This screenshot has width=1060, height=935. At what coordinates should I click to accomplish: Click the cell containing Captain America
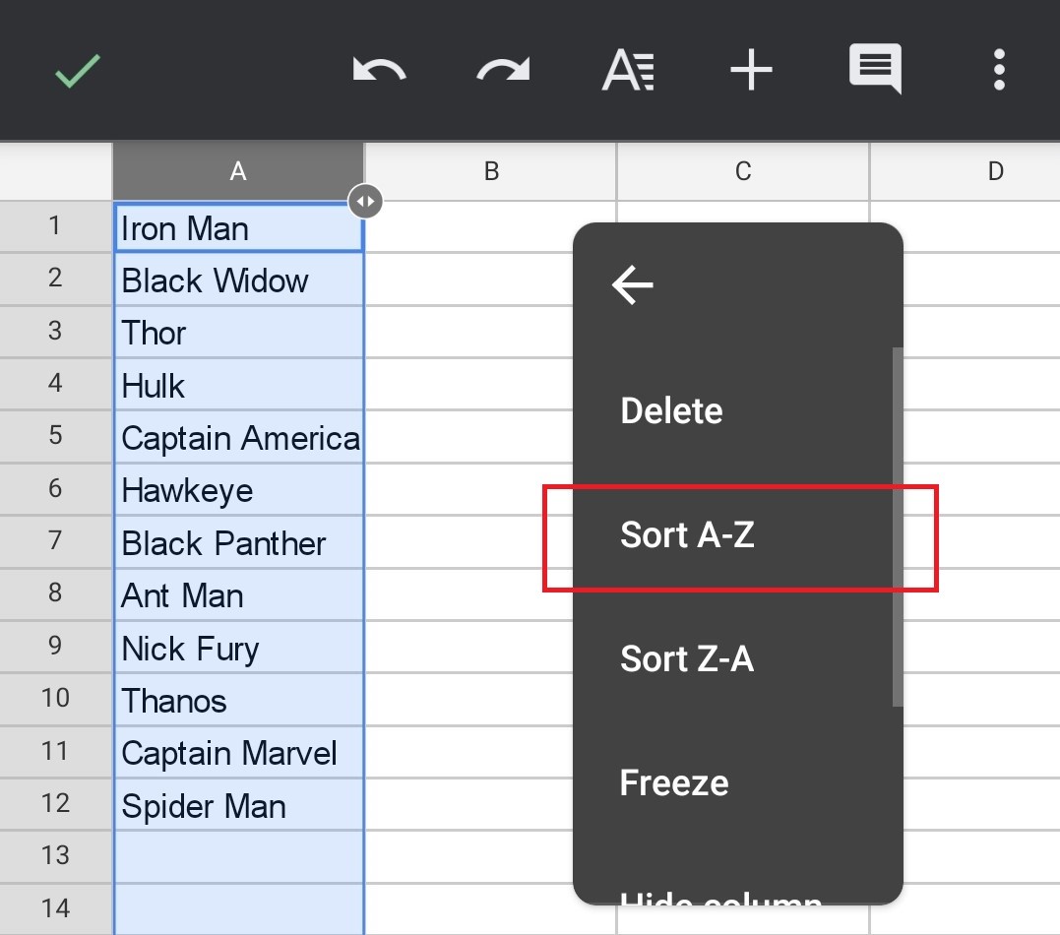coord(239,437)
